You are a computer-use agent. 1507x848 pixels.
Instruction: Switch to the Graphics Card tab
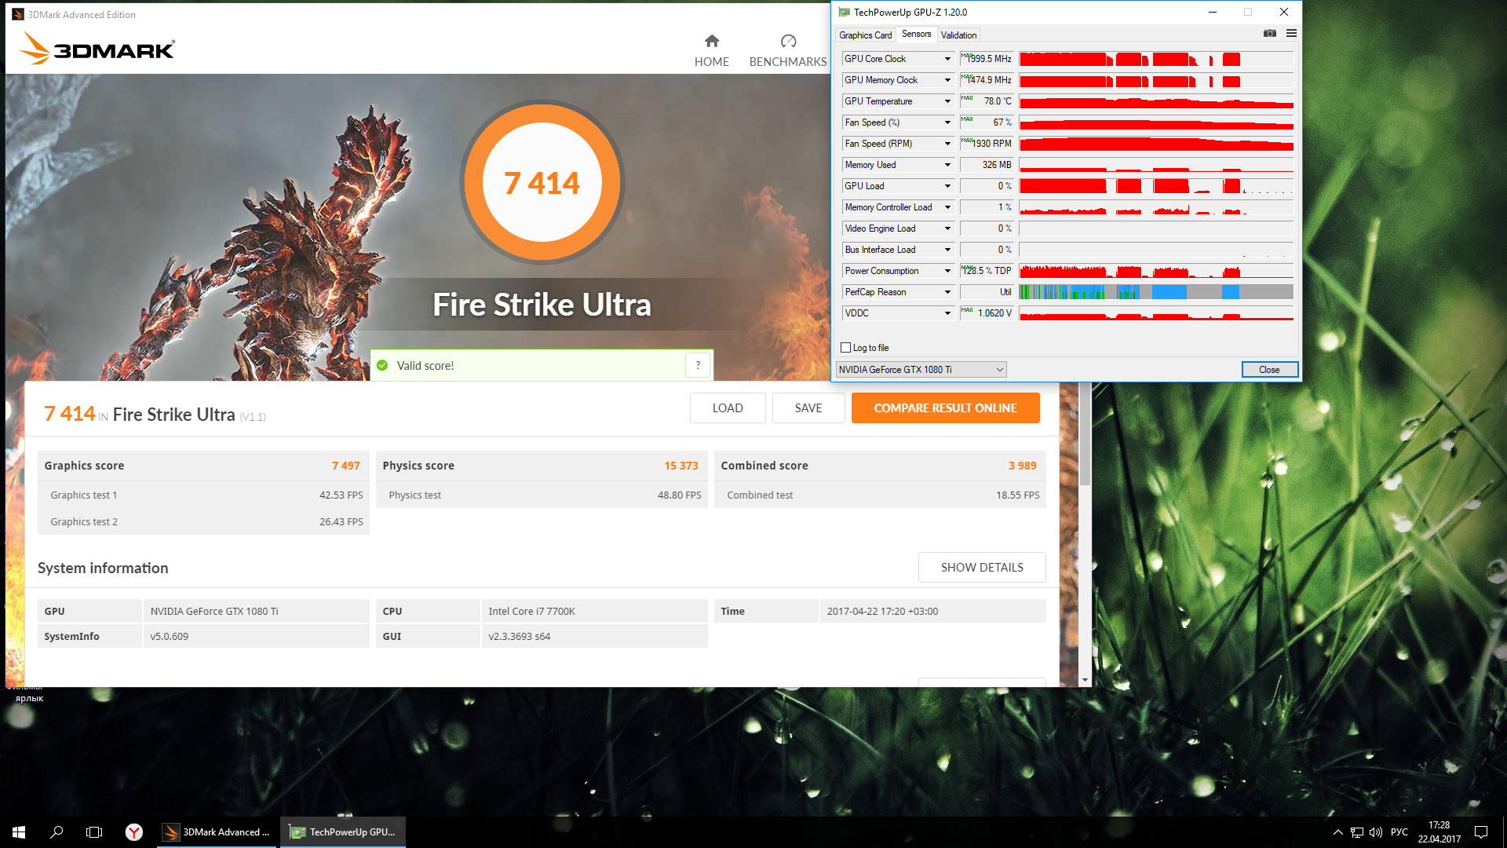pyautogui.click(x=865, y=35)
